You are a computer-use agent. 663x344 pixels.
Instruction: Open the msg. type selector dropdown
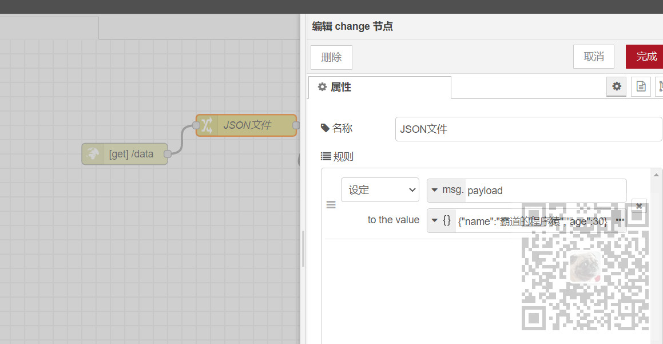click(447, 191)
